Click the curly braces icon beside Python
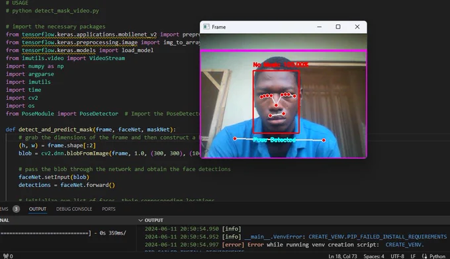The height and width of the screenshot is (259, 450). pyautogui.click(x=424, y=256)
